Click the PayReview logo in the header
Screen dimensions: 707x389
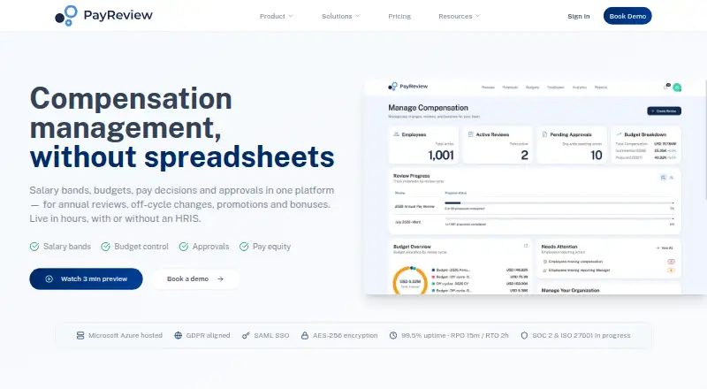pyautogui.click(x=103, y=16)
